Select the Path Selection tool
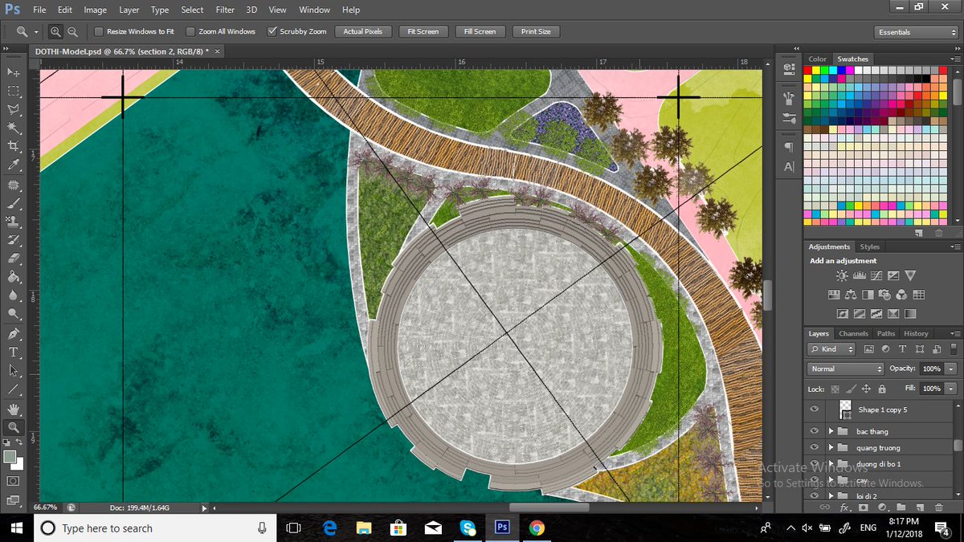Viewport: 964px width, 542px height. [x=14, y=370]
